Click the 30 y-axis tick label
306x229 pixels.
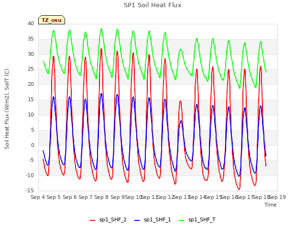click(x=31, y=54)
